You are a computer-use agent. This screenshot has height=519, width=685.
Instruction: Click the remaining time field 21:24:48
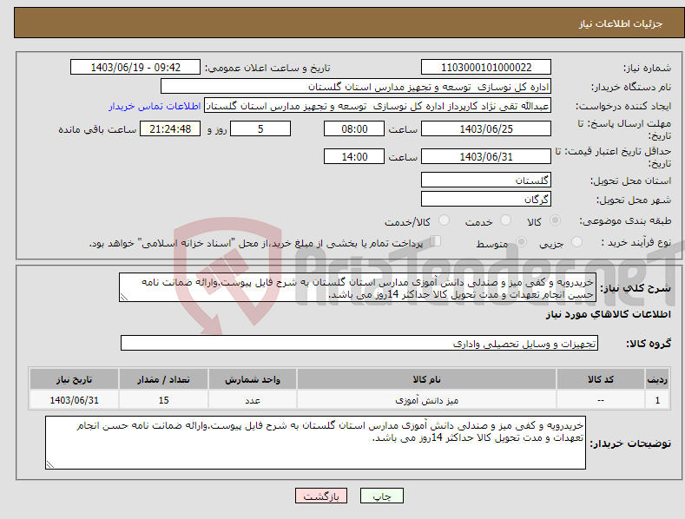170,128
